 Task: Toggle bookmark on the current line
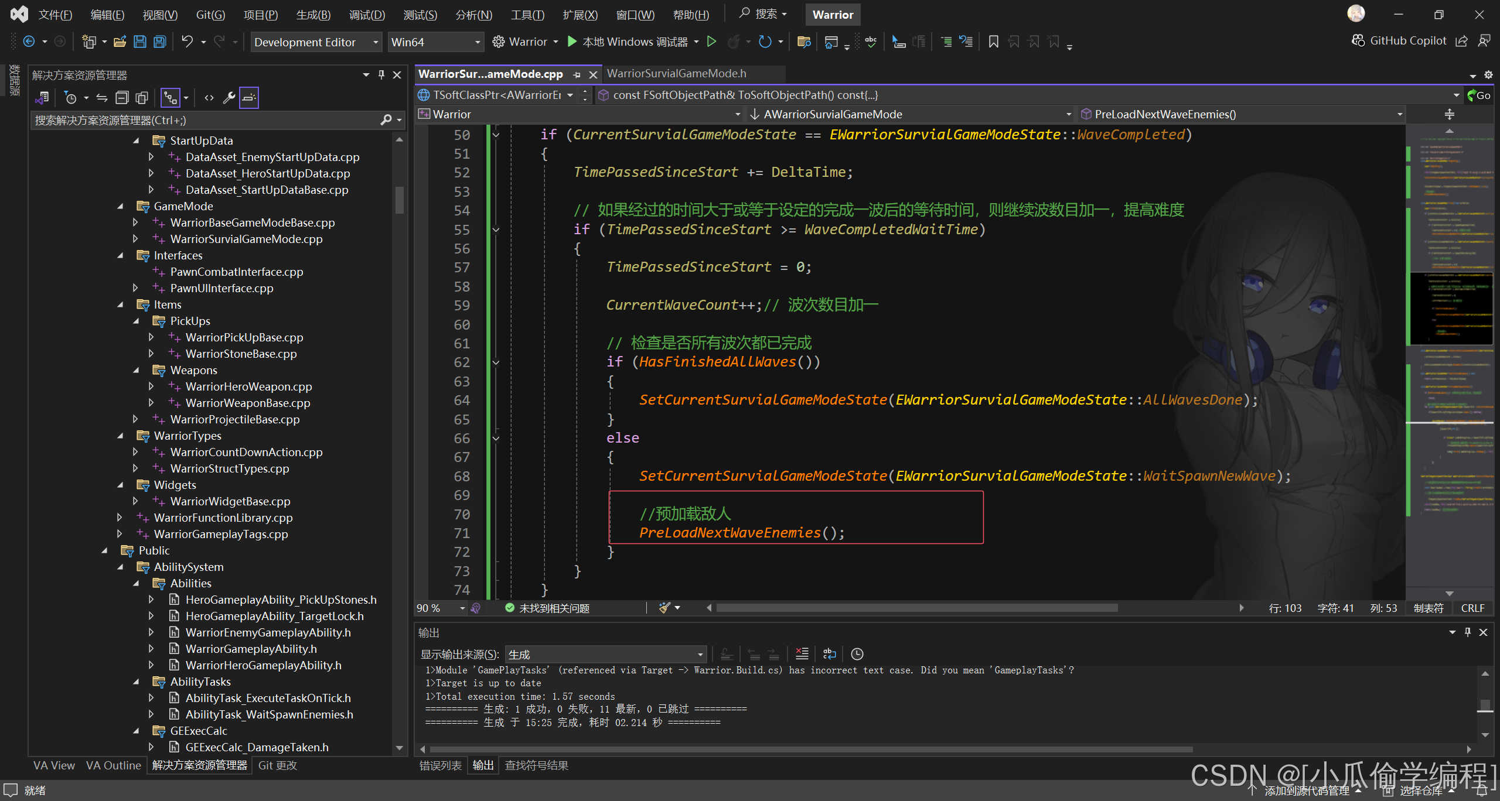point(993,42)
